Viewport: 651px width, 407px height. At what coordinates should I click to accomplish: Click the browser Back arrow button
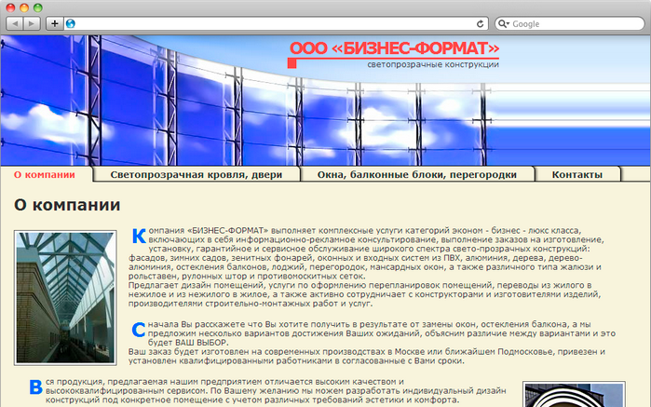tap(17, 23)
